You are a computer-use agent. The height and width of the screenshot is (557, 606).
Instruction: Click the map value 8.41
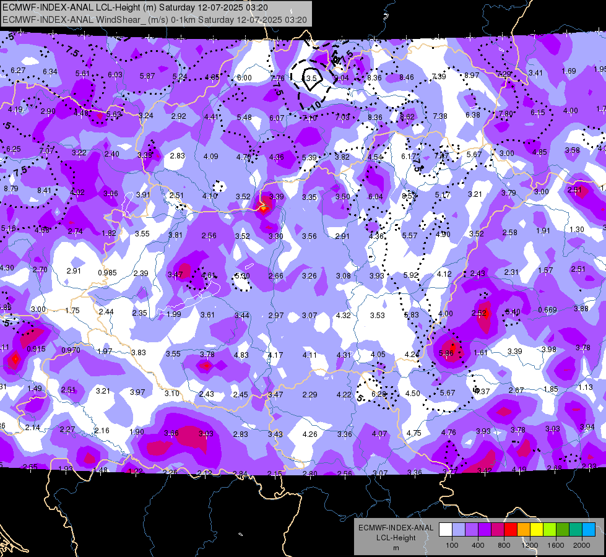tap(44, 190)
